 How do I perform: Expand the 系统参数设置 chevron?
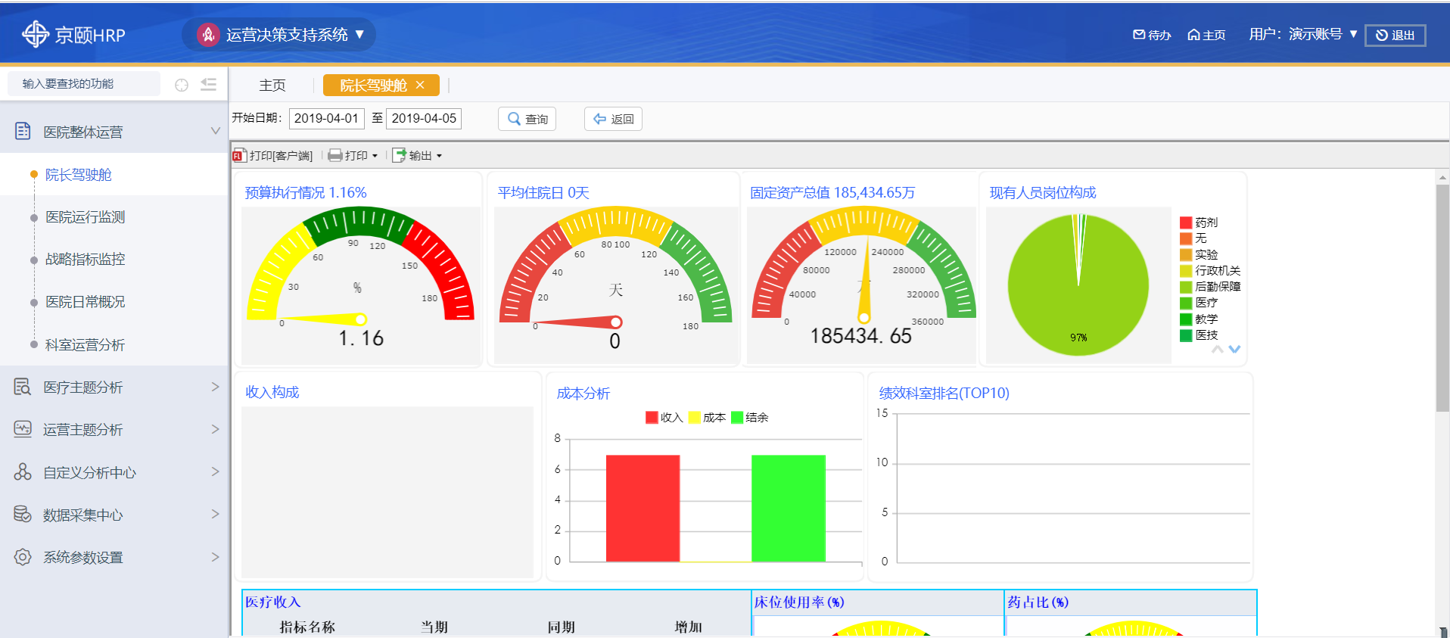click(x=215, y=557)
